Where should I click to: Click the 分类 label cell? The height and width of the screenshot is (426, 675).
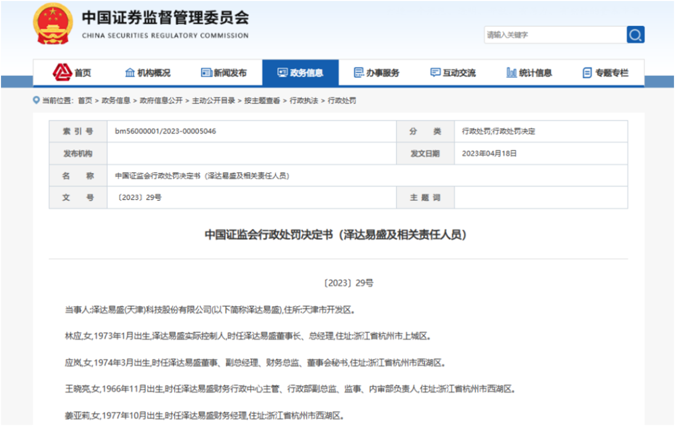coord(425,132)
